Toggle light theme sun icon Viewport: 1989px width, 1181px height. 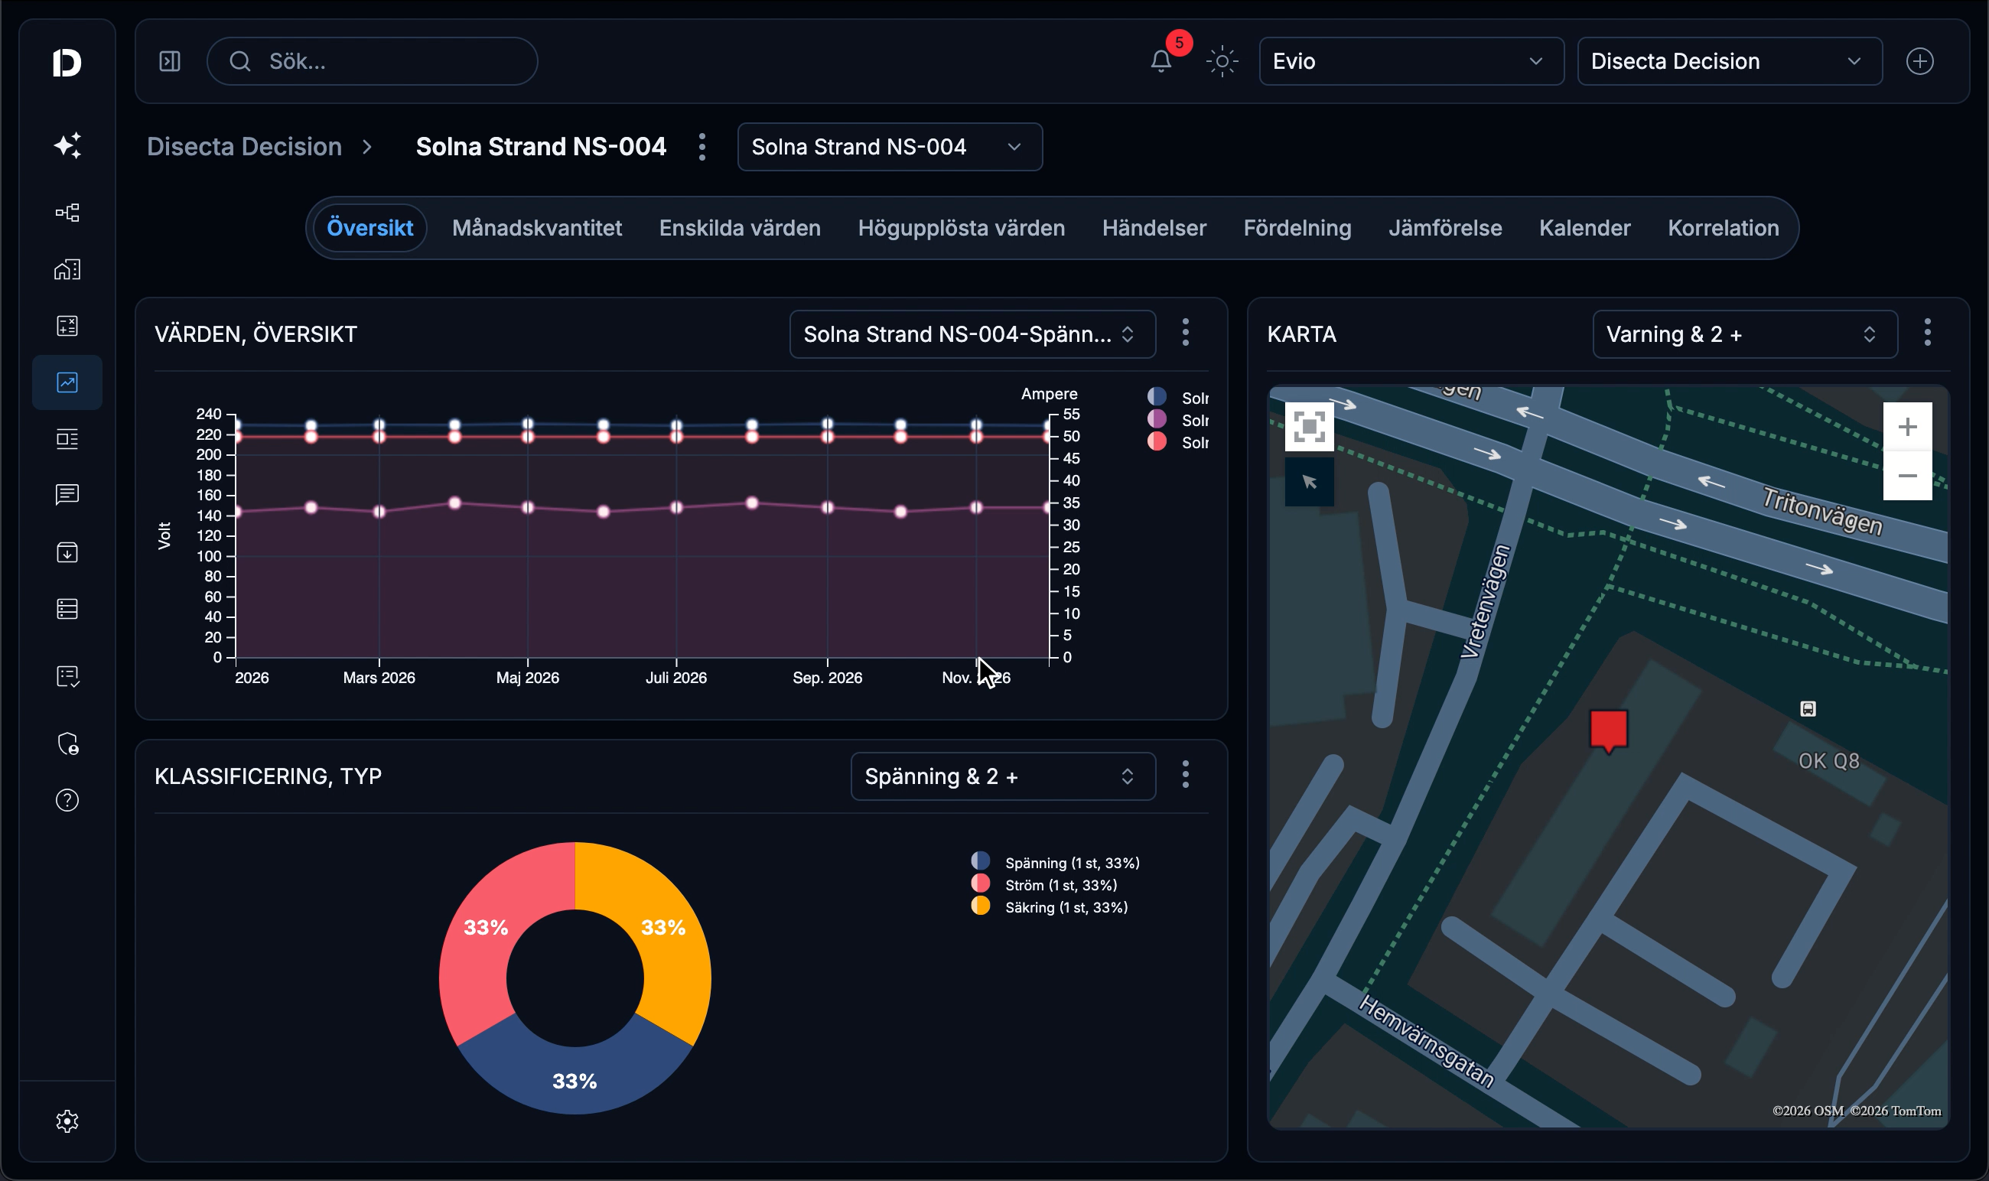pyautogui.click(x=1222, y=61)
